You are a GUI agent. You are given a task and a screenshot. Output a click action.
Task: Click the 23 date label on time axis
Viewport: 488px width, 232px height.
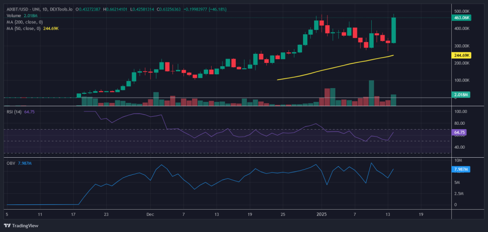pyautogui.click(x=106, y=214)
